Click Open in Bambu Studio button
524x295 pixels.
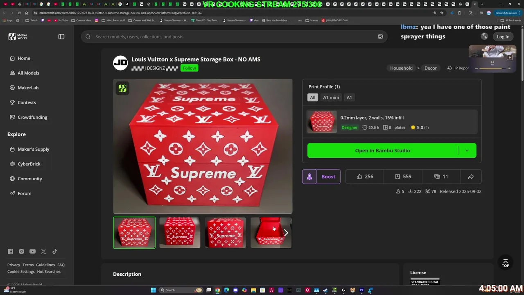pyautogui.click(x=382, y=150)
